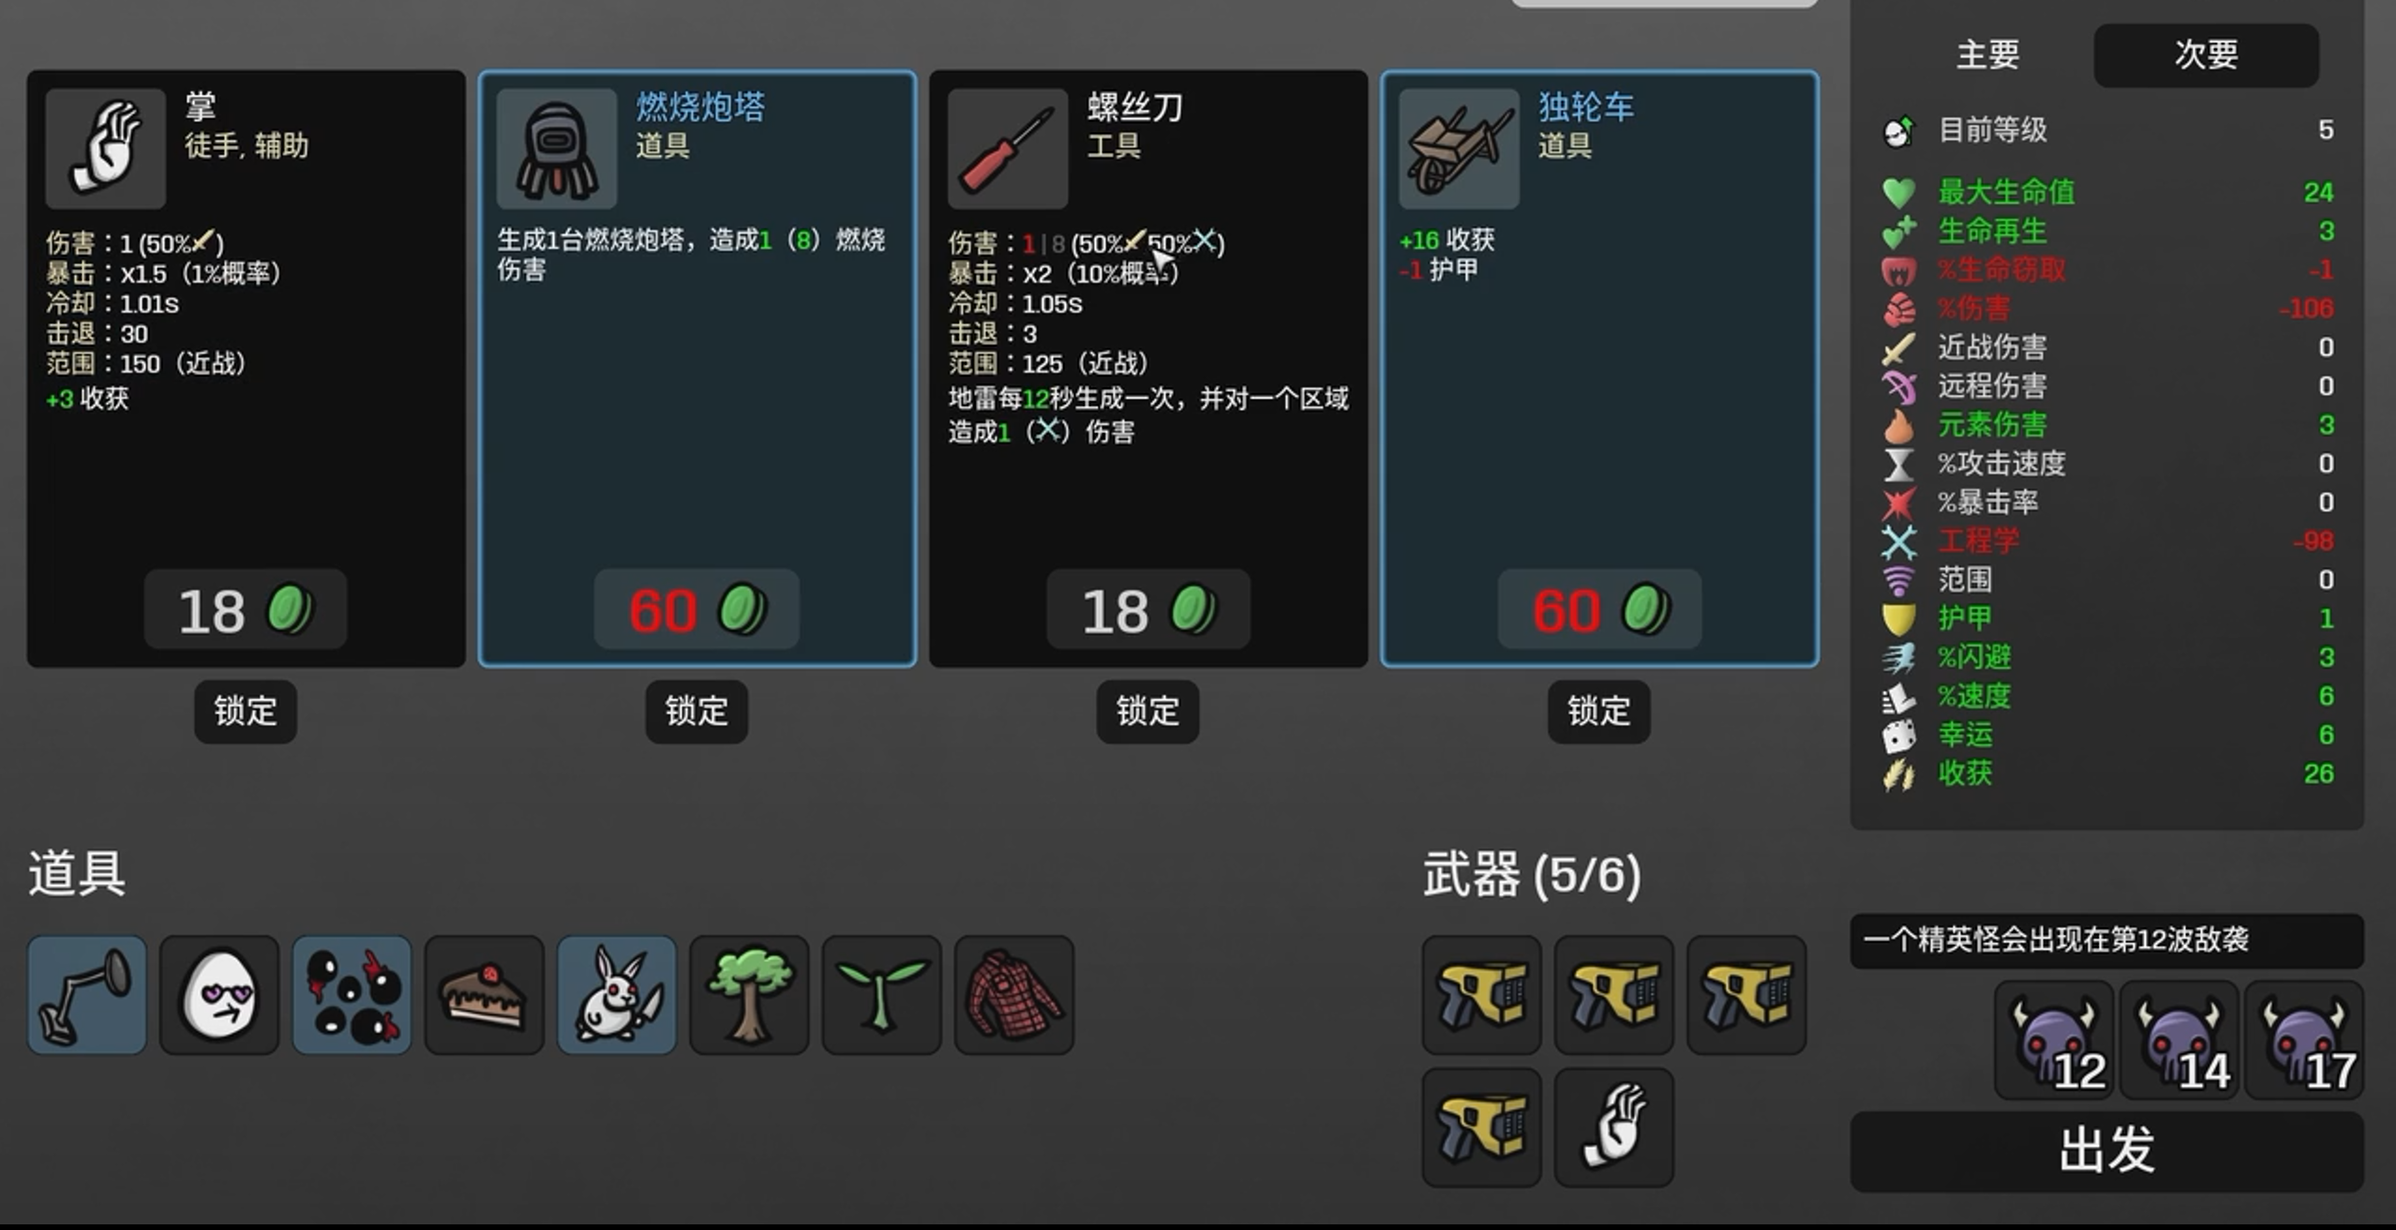Select the 独轮车 wheelbarrow item icon
2396x1230 pixels.
(1459, 149)
